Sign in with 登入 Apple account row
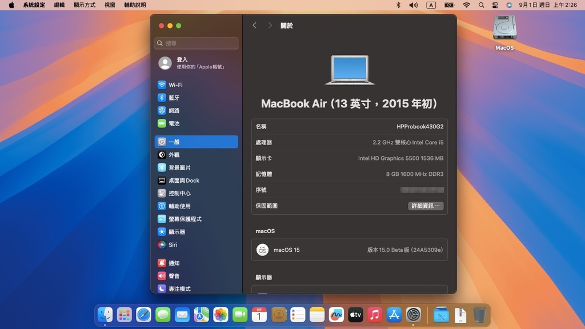The width and height of the screenshot is (585, 329). point(197,63)
